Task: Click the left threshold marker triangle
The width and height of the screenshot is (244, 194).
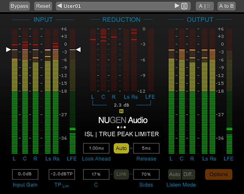Action: [x=8, y=50]
